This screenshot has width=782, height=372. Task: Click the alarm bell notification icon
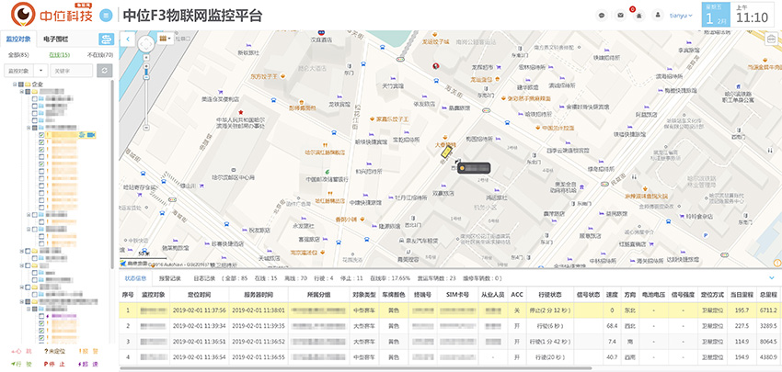point(640,16)
